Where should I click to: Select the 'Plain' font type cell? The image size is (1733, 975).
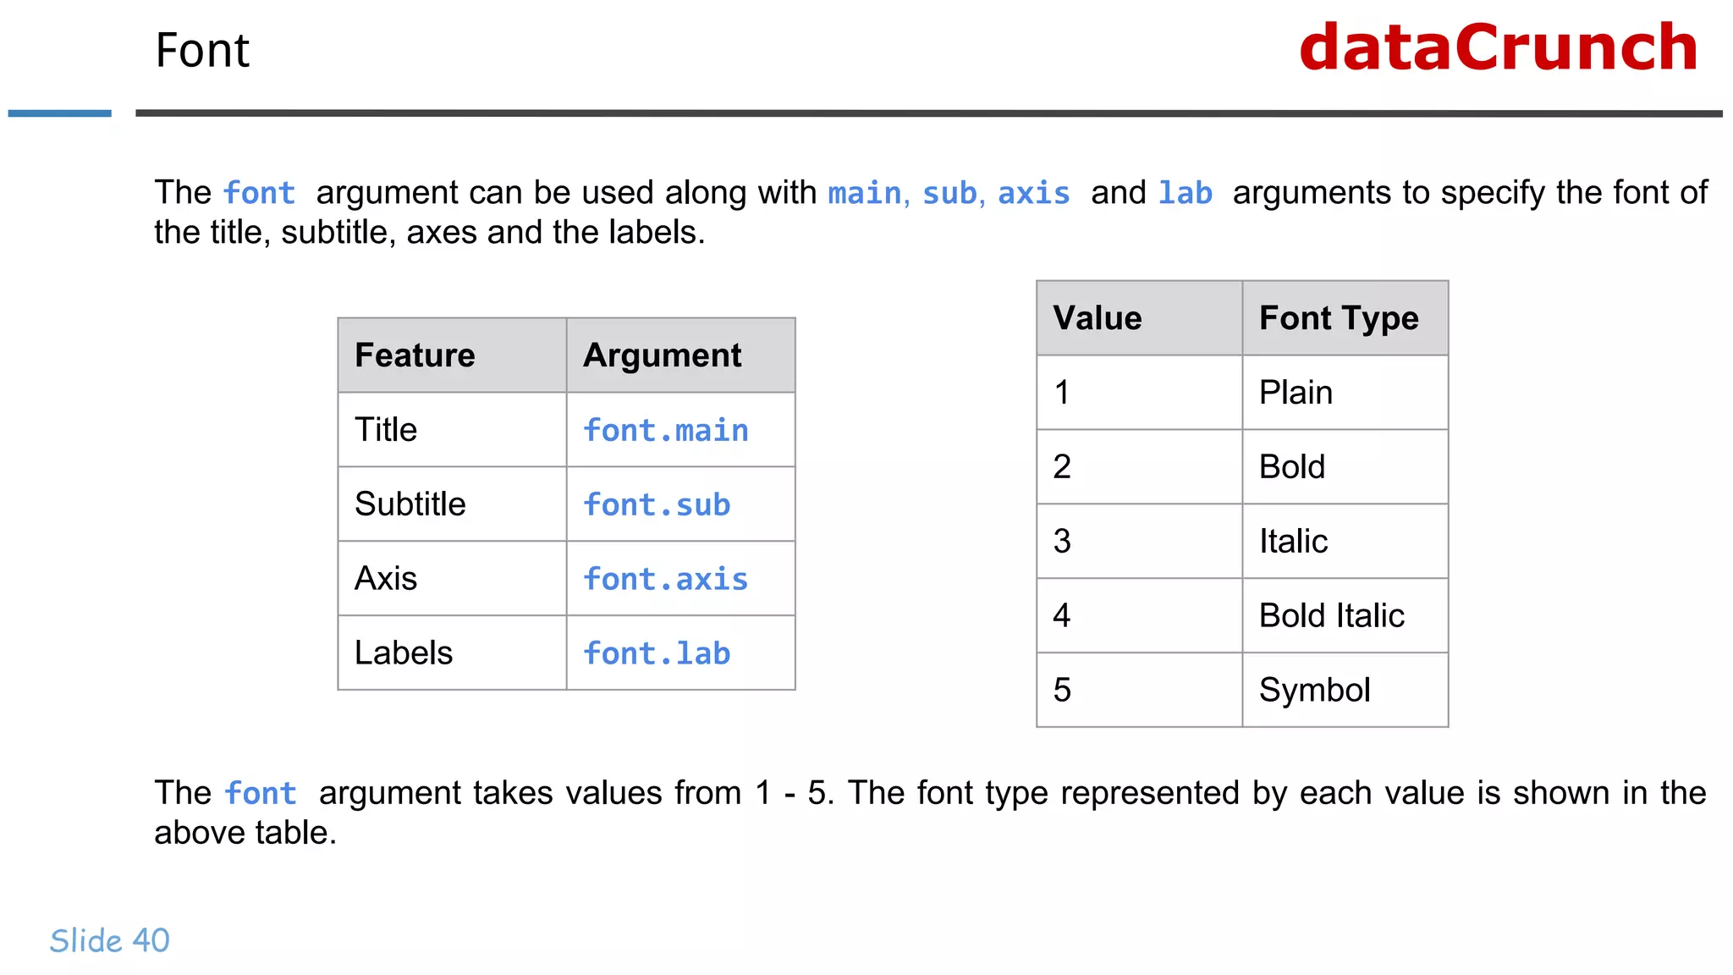[x=1345, y=393]
